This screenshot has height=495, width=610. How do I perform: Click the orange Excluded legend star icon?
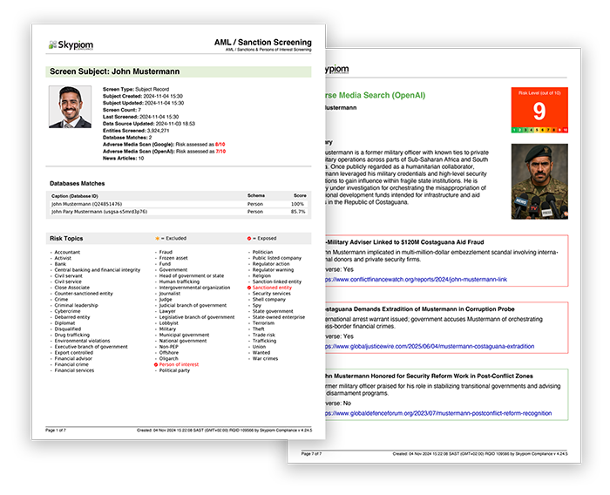[158, 238]
